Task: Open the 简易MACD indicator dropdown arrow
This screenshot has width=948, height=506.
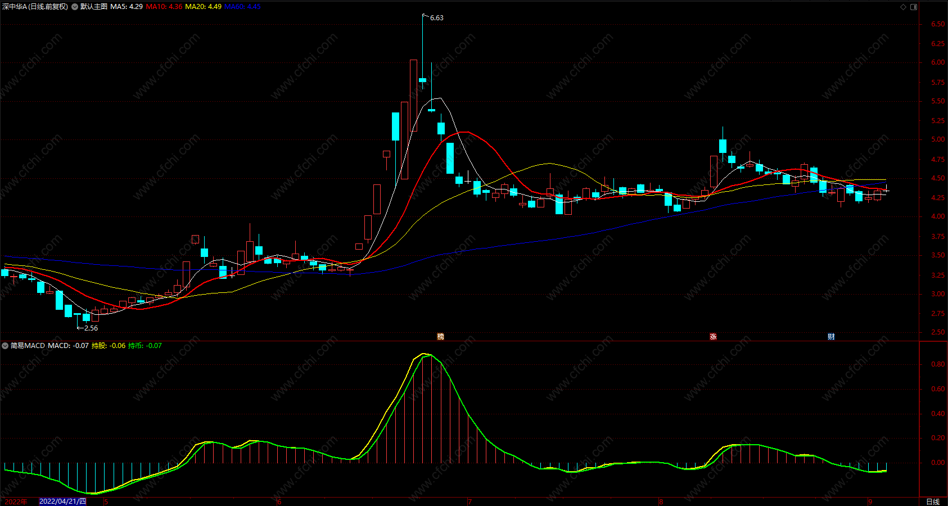Action: click(5, 346)
